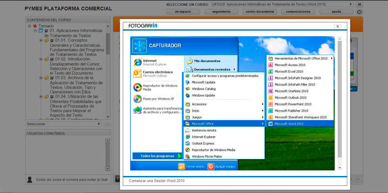Screen dimensions: 388x193
Task: Expand the 01.03. Archivos node
Action: [x=41, y=78]
